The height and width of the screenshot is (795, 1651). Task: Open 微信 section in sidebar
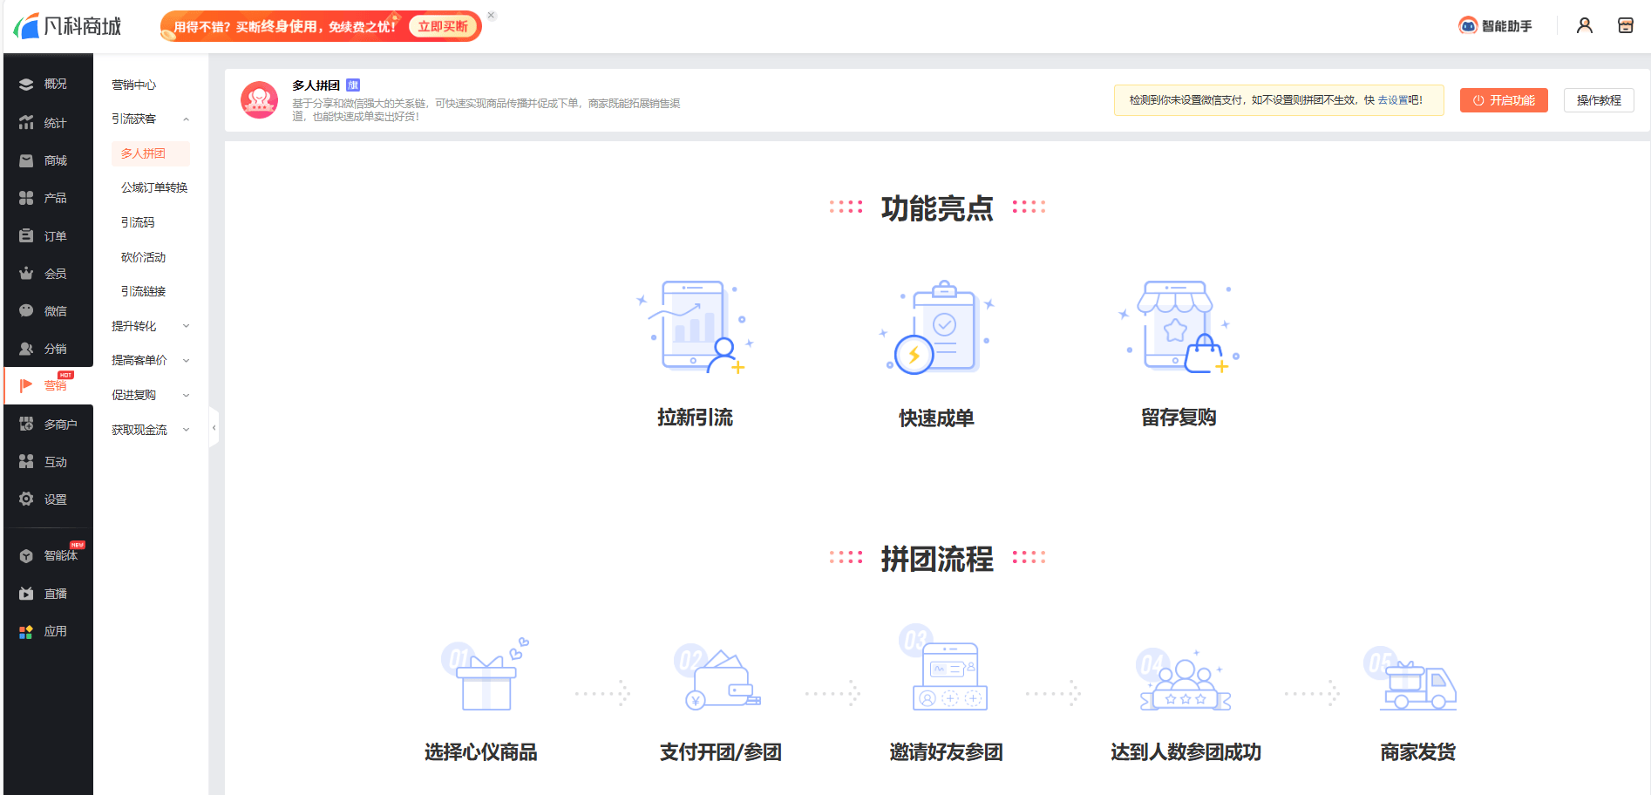click(x=48, y=311)
